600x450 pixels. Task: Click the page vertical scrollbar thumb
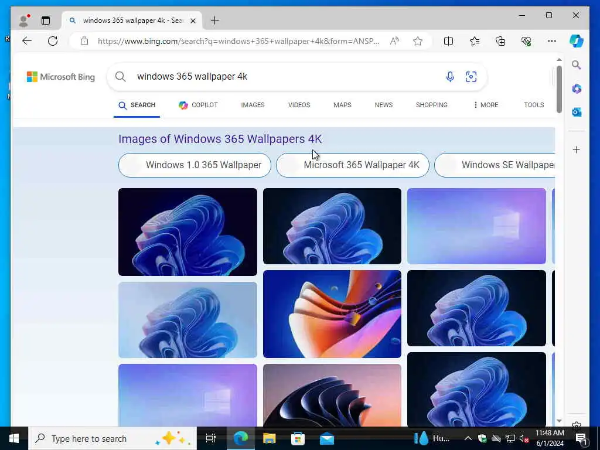coord(559,90)
